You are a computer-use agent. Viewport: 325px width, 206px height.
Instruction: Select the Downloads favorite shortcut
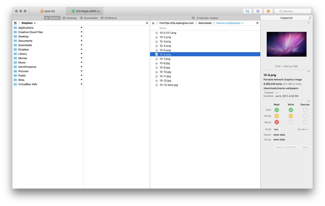(89, 18)
